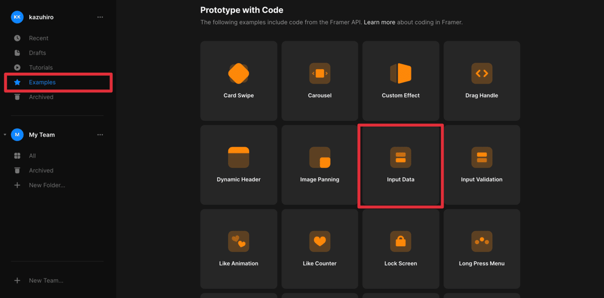
Task: Click the Recent clock icon
Action: tap(17, 38)
